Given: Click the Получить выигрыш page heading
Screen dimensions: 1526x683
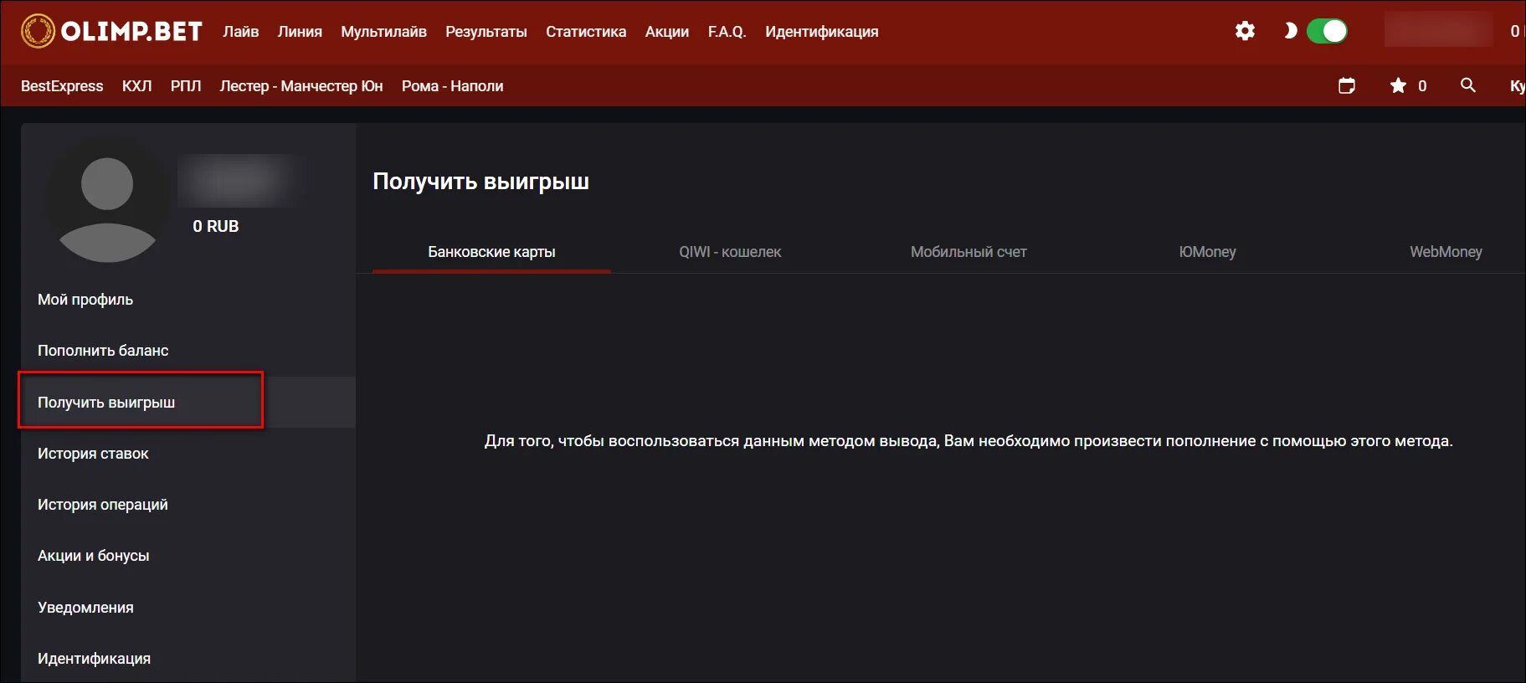Looking at the screenshot, I should coord(480,182).
